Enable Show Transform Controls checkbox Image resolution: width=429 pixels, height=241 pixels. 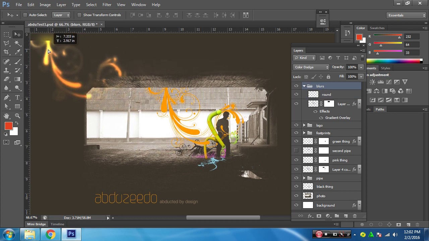click(79, 15)
